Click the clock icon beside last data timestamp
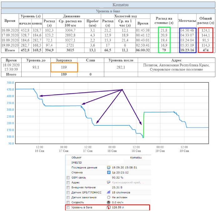The image size is (216, 213). click(109, 167)
